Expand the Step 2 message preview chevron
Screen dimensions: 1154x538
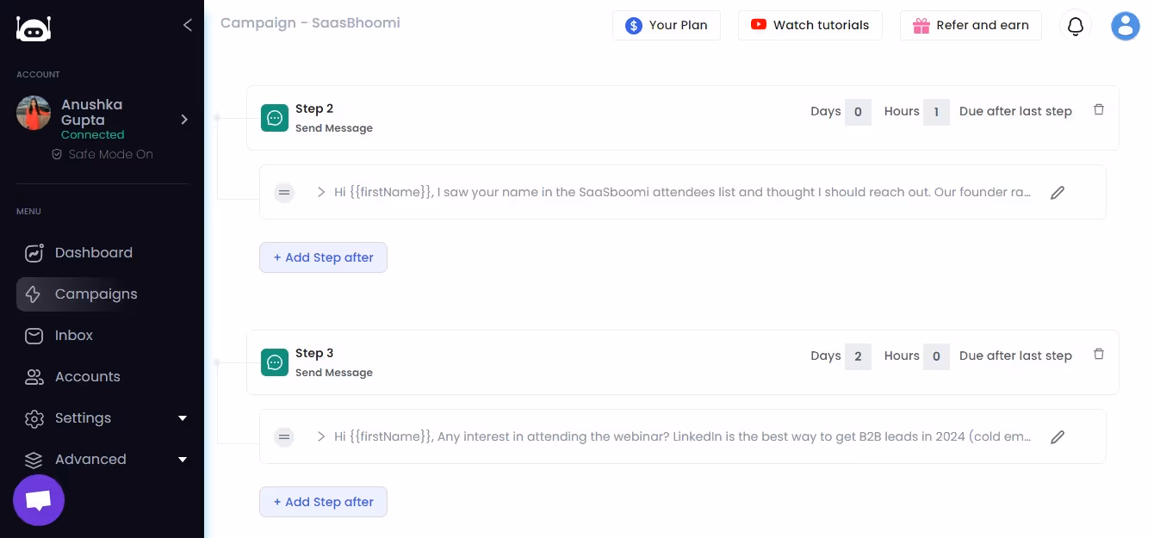click(320, 192)
